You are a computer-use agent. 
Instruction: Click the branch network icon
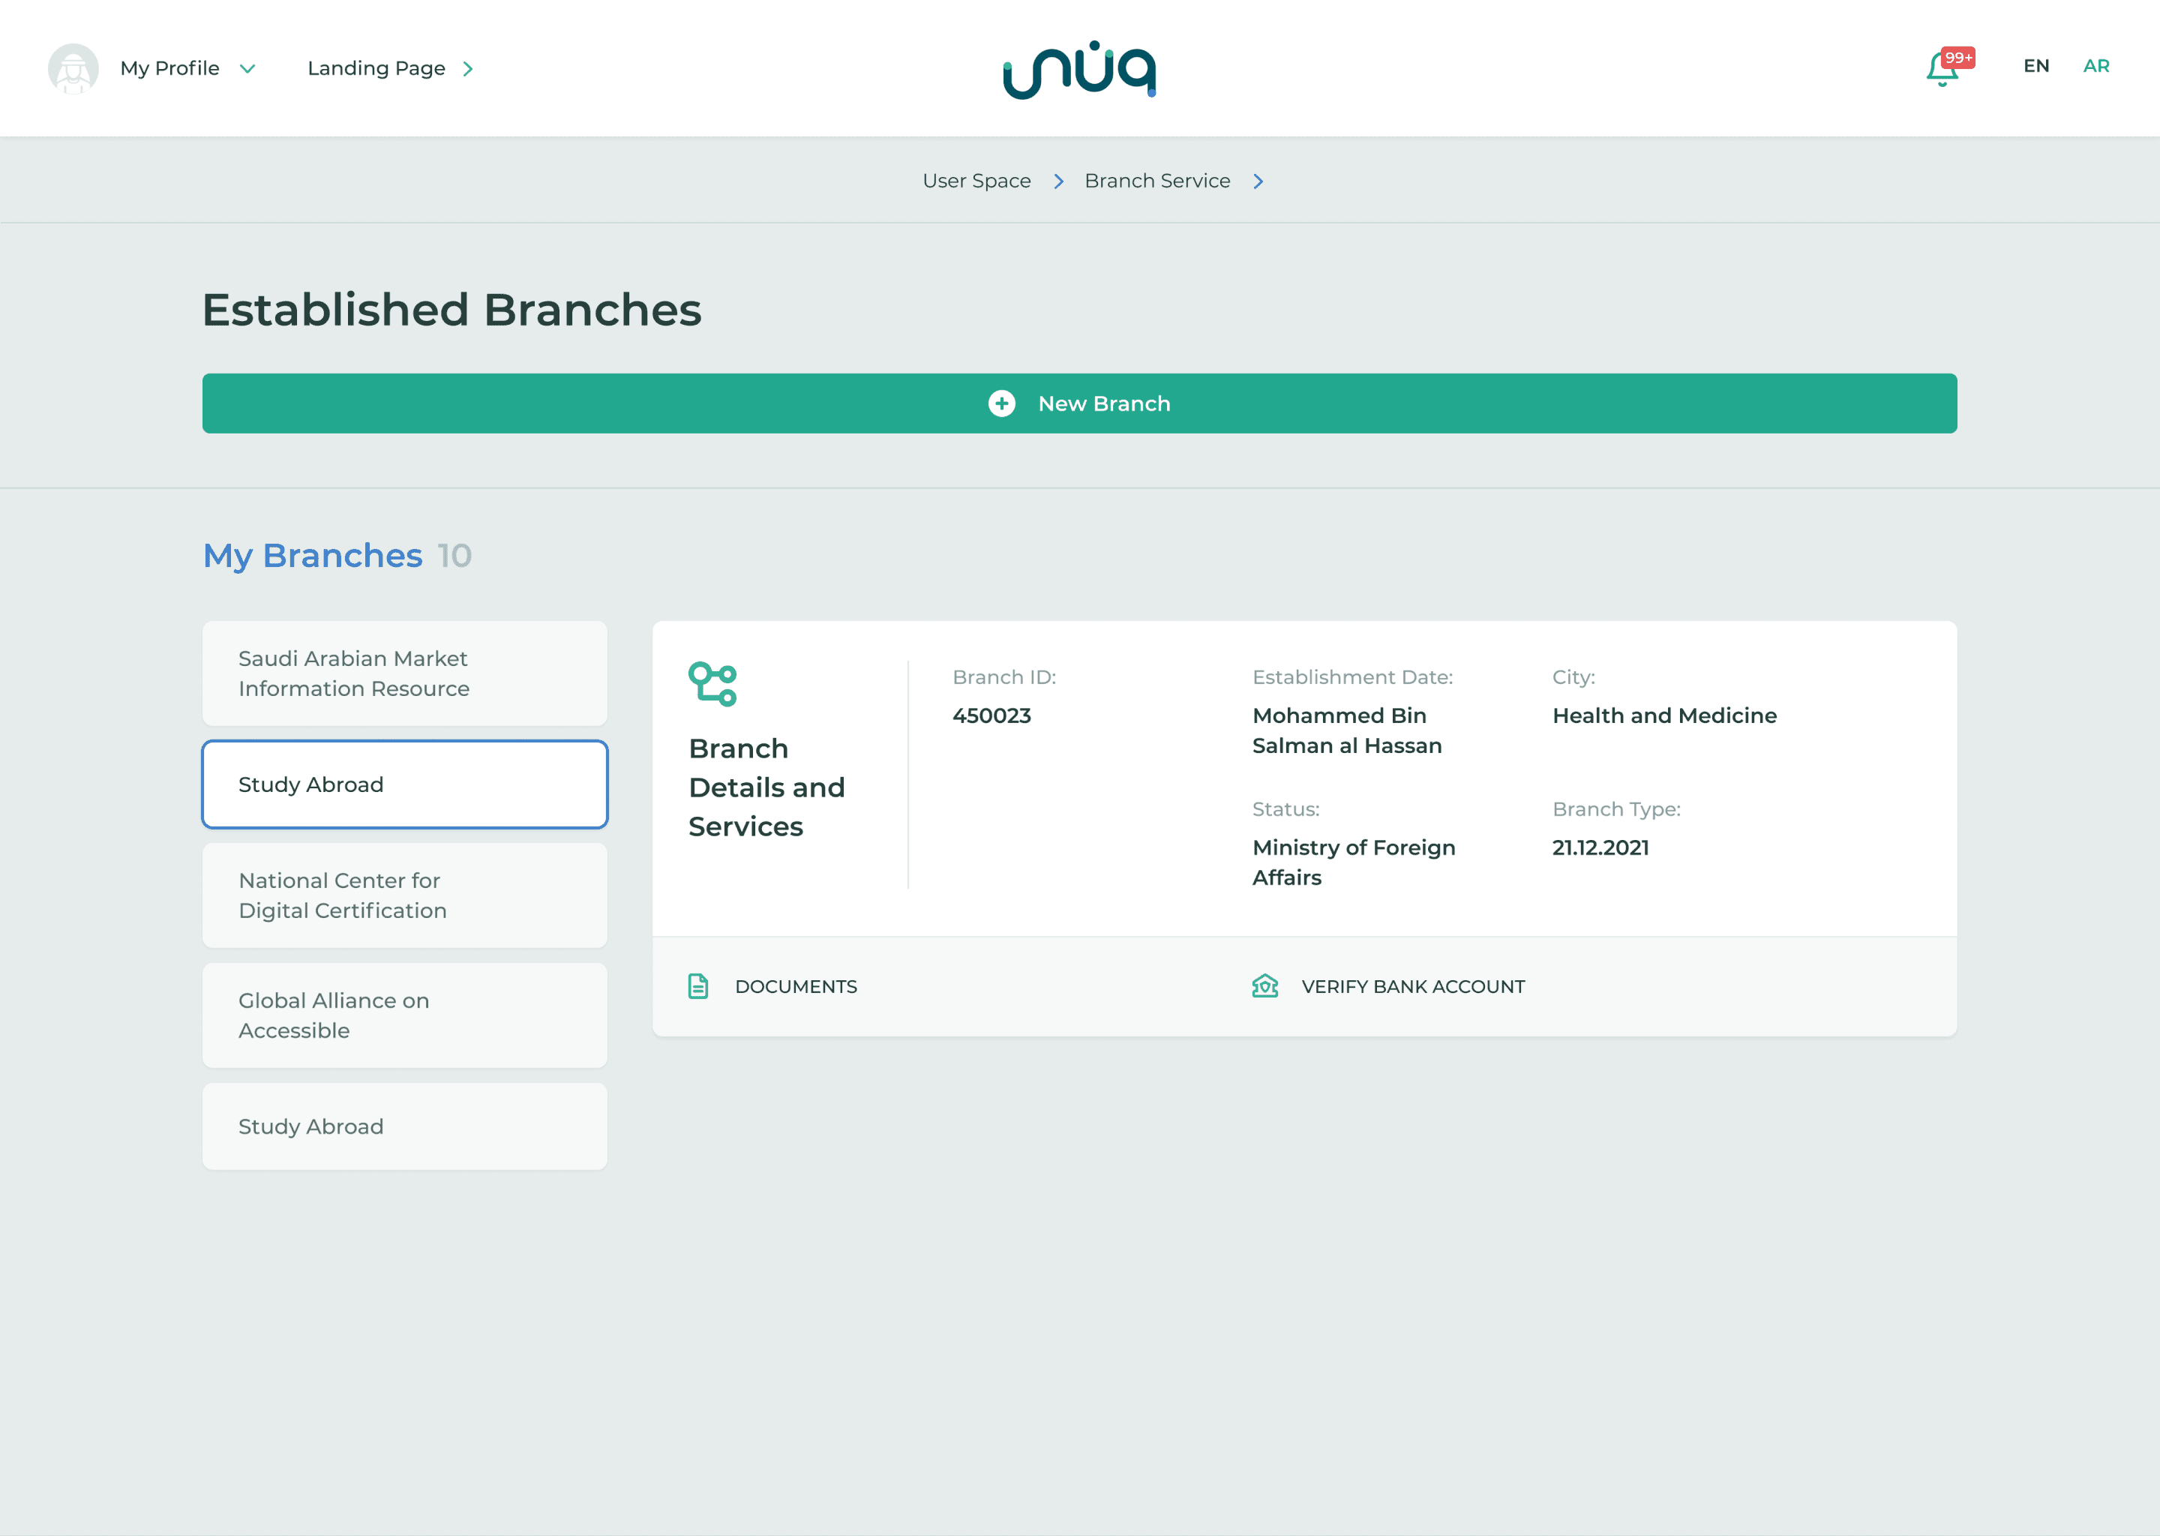[712, 684]
